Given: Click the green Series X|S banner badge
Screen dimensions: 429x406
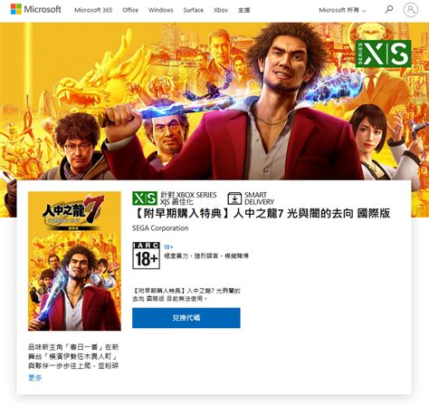Looking at the screenshot, I should tap(383, 53).
